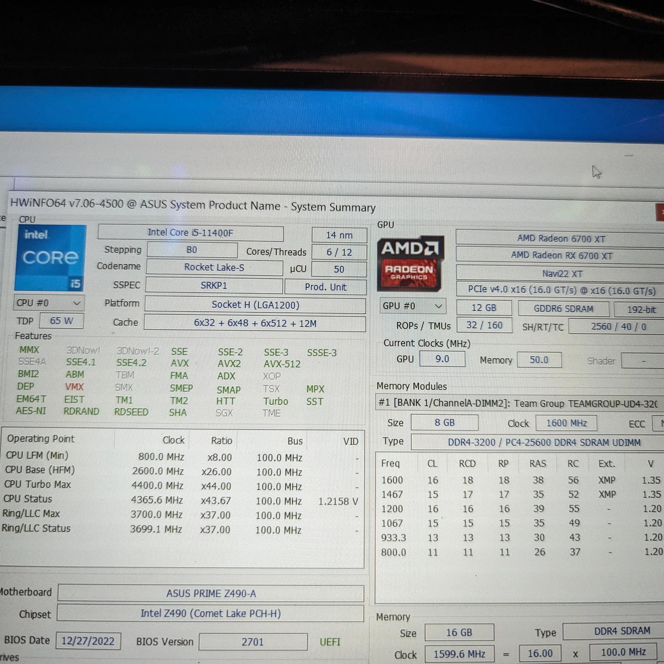
Task: Click the Navi22 XT codename field
Action: point(560,274)
